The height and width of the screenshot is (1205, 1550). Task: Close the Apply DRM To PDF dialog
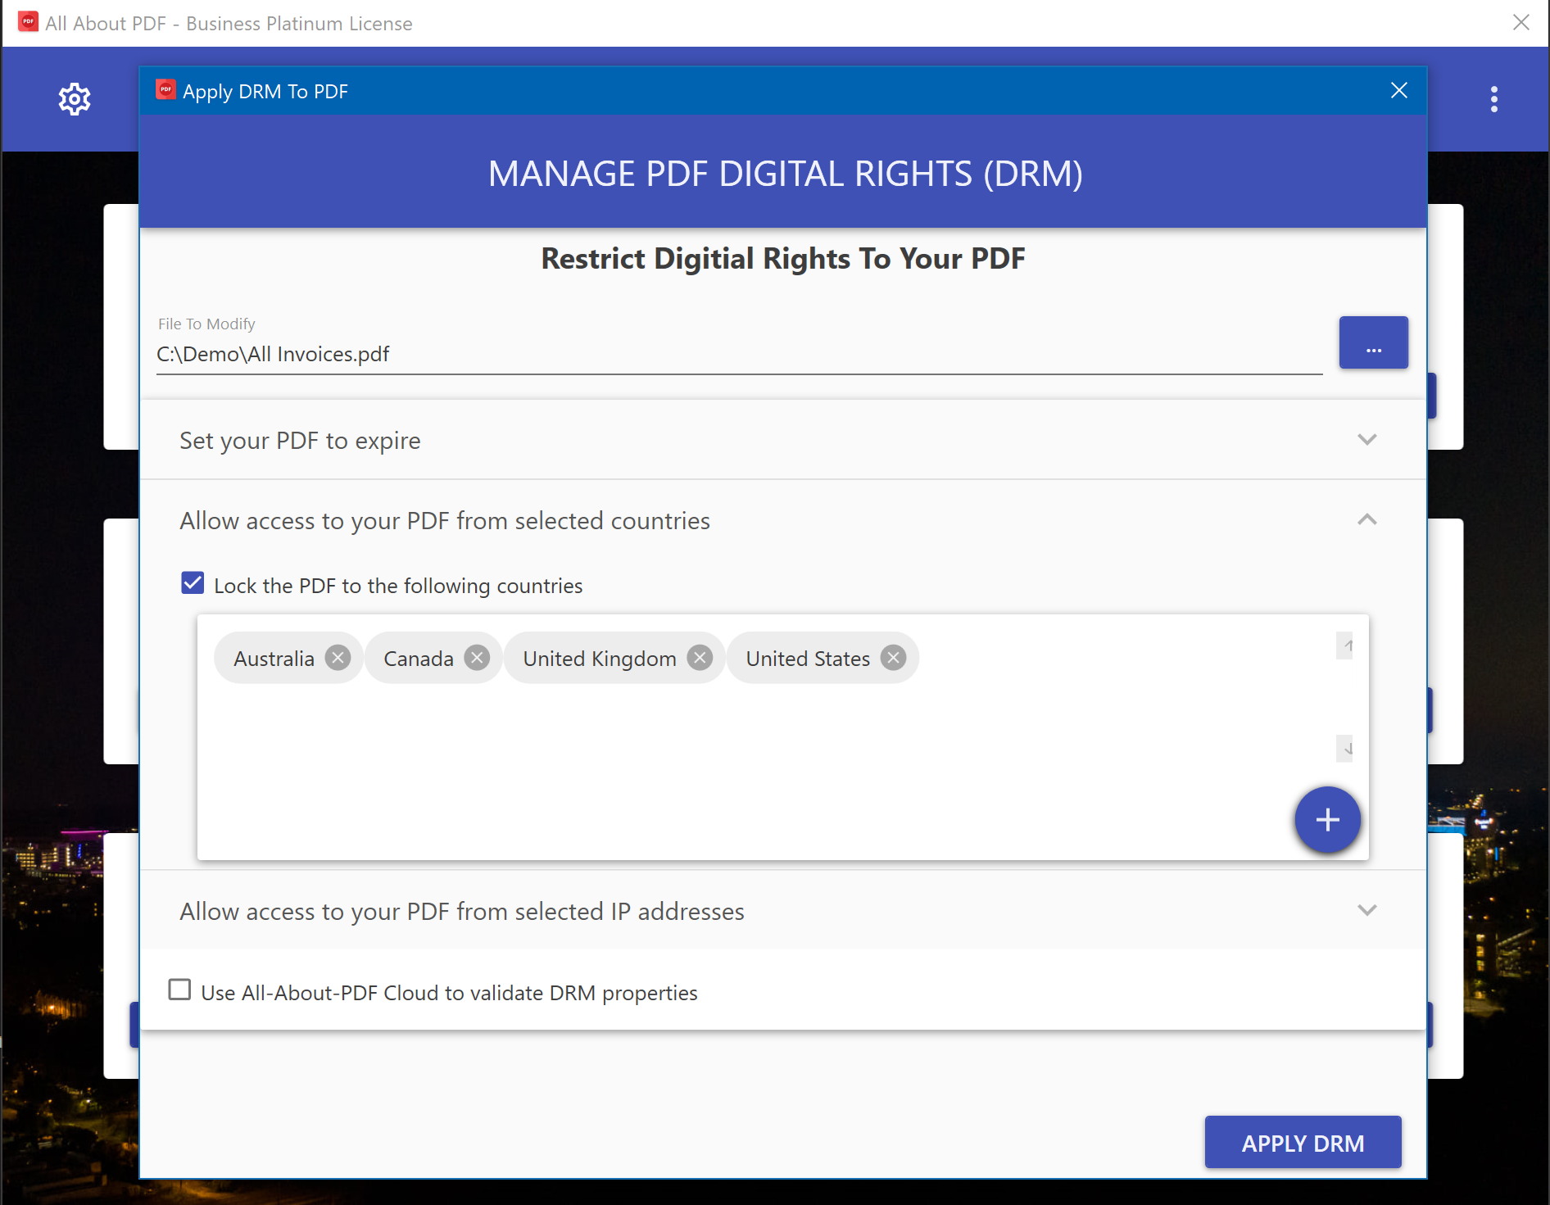pos(1399,90)
